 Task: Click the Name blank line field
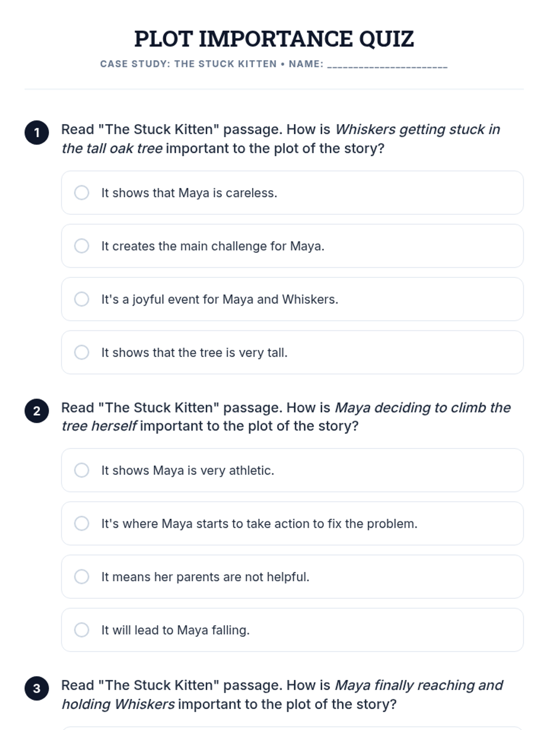387,65
